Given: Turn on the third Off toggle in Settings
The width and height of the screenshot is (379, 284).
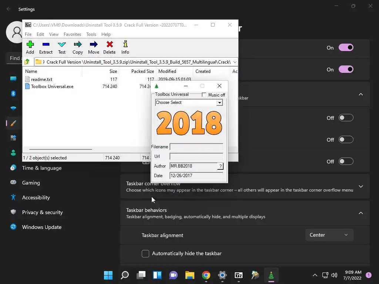Looking at the screenshot, I should tap(346, 161).
